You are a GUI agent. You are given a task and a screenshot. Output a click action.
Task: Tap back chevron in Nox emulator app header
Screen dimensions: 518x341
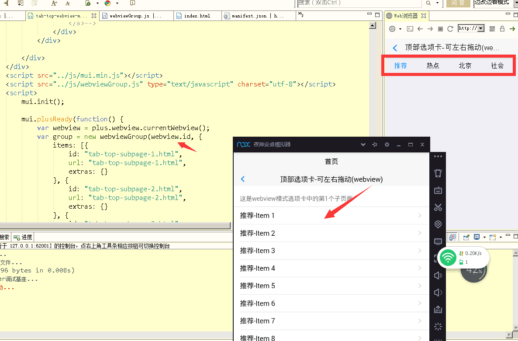243,179
